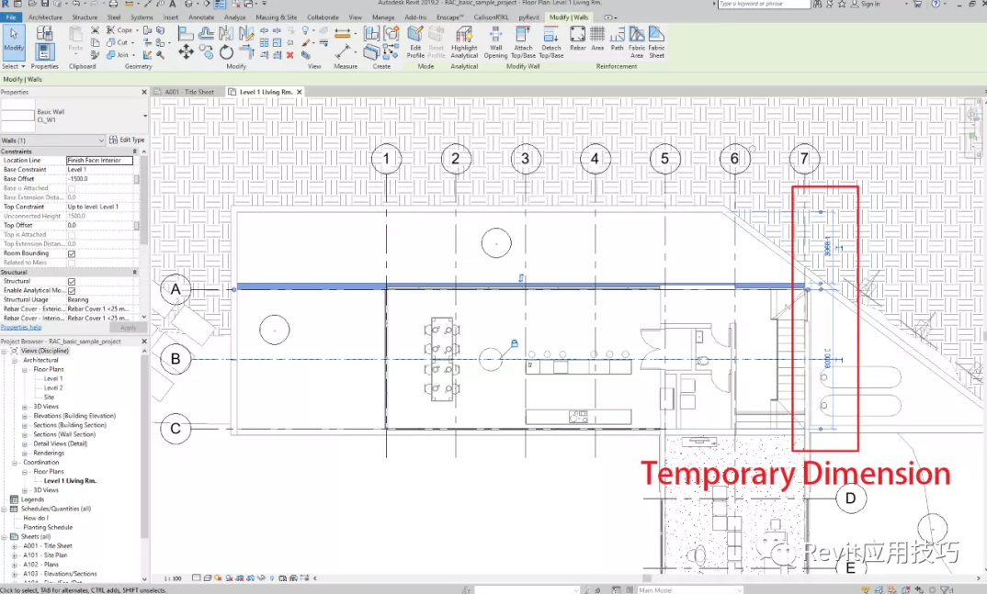This screenshot has height=594, width=987.
Task: Click the Fabric Area tool
Action: [637, 42]
